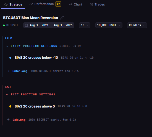This screenshot has width=152, height=137.
Task: Click the green status dot beside BTCUSDT
Action: (4, 25)
